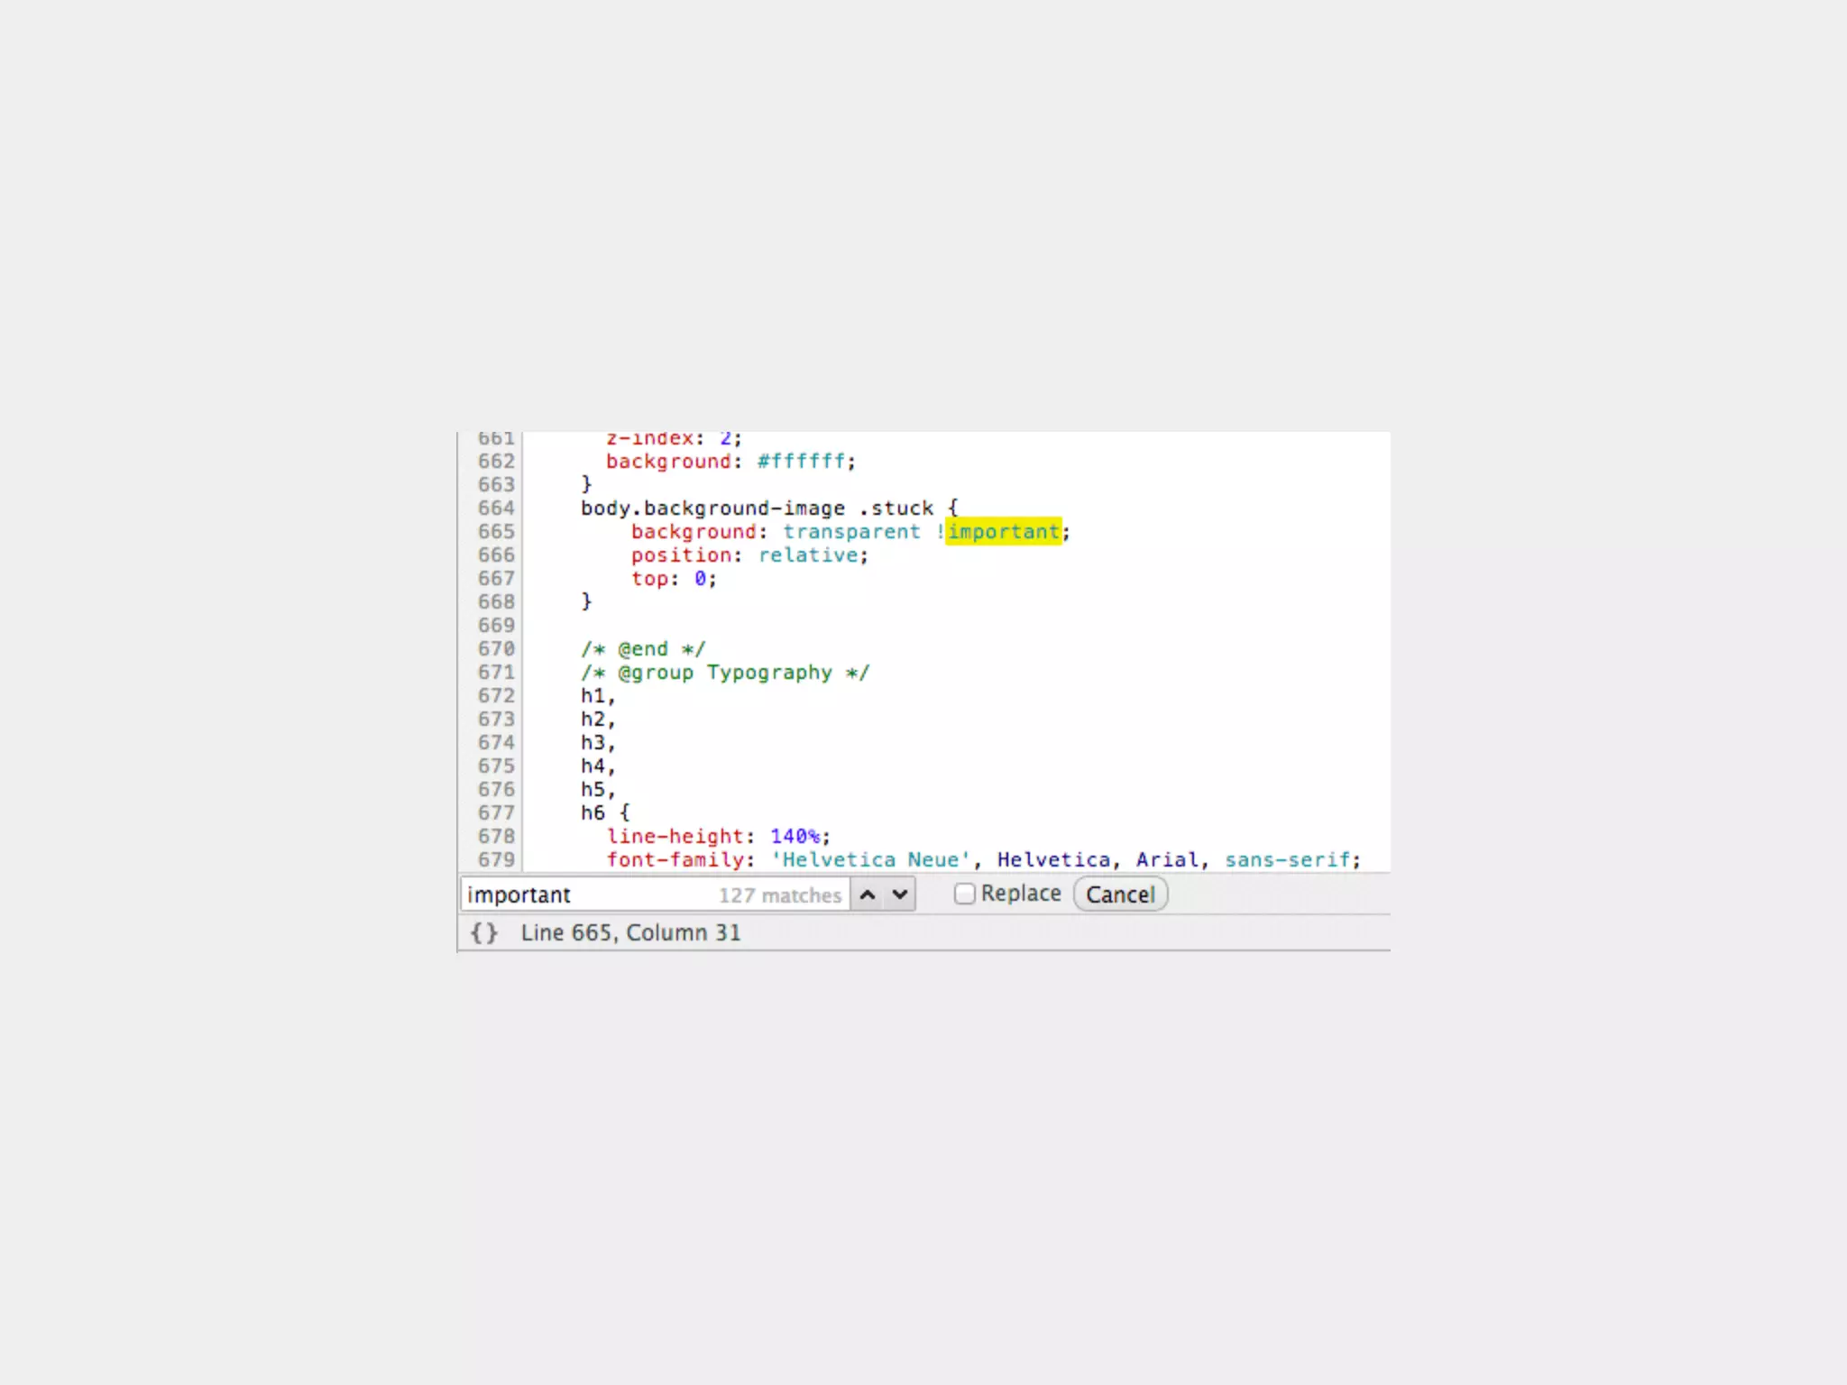The width and height of the screenshot is (1847, 1385).
Task: Click the 'transparent' value on line 665
Action: (851, 532)
